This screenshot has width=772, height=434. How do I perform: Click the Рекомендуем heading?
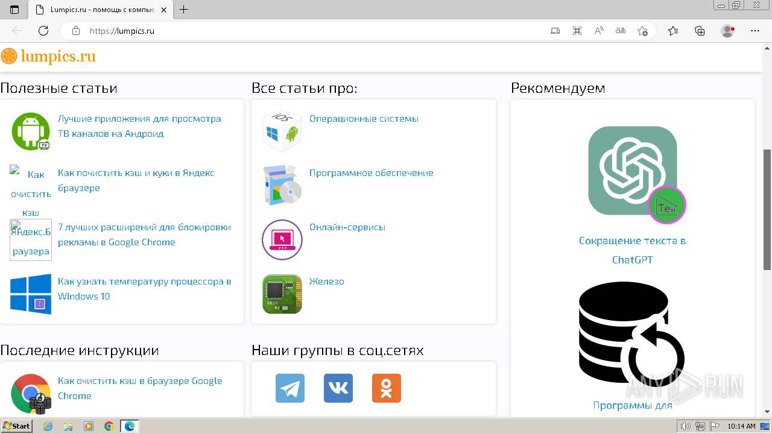[x=558, y=88]
